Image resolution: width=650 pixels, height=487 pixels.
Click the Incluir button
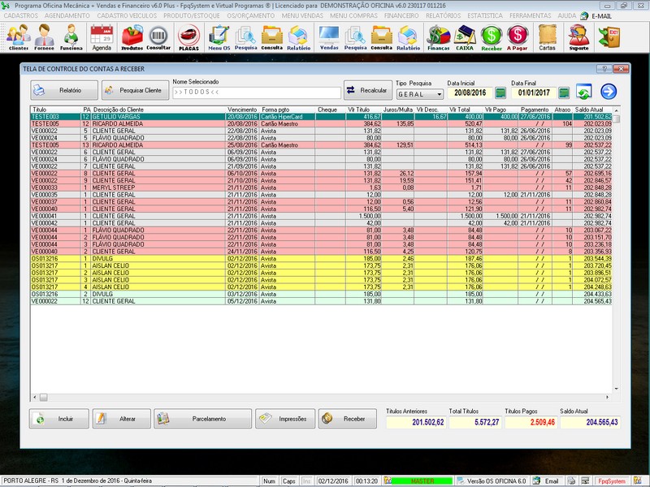pyautogui.click(x=58, y=419)
